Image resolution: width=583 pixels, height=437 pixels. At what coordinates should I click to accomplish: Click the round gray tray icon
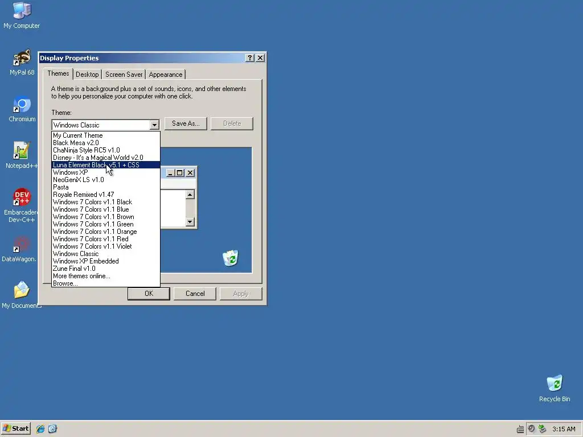pos(531,429)
